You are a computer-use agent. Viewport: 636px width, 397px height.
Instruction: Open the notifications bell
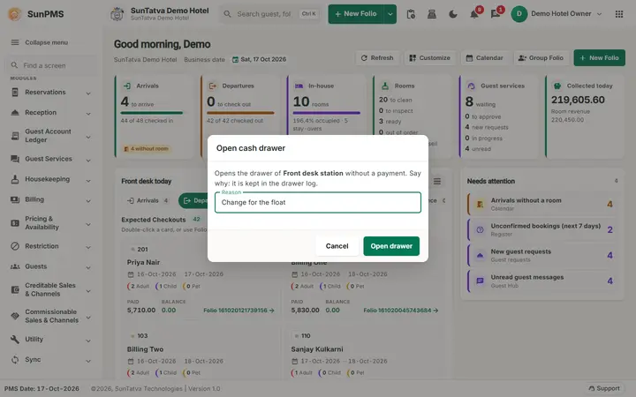[474, 14]
